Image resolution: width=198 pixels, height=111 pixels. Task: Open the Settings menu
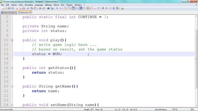[48, 5]
